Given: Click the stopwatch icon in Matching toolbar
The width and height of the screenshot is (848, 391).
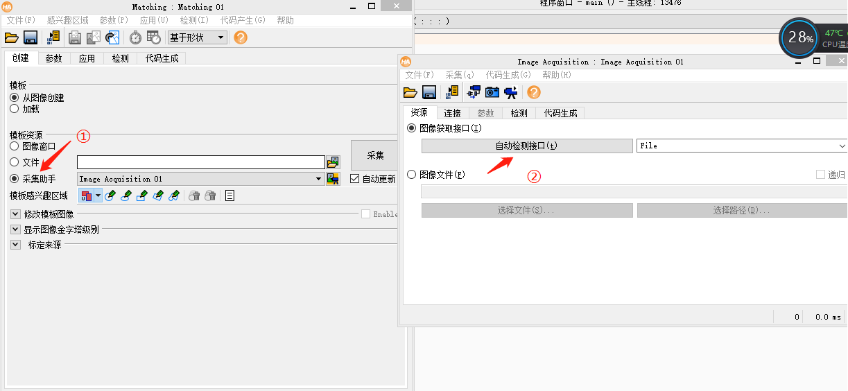Looking at the screenshot, I should coord(136,37).
